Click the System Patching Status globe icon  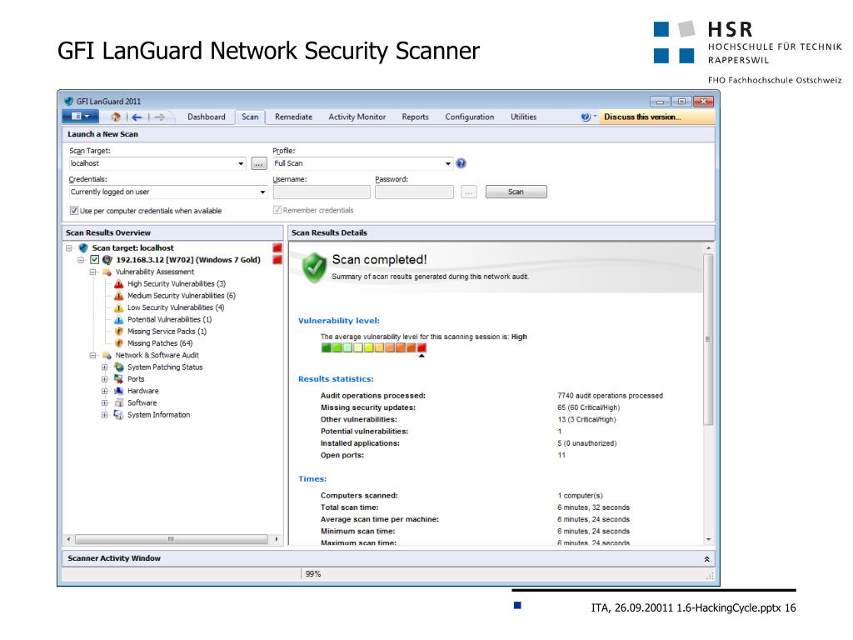pos(118,367)
